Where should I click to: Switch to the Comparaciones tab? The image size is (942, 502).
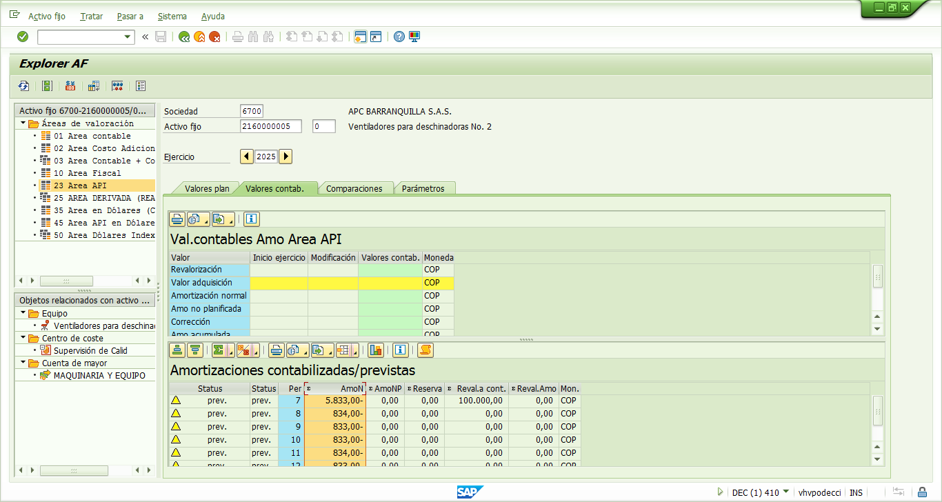354,188
